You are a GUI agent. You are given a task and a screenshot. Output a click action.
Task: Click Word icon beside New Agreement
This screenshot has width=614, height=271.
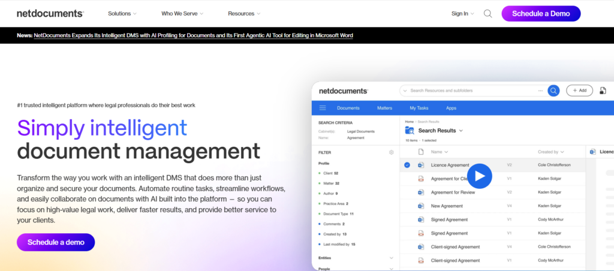pos(421,206)
